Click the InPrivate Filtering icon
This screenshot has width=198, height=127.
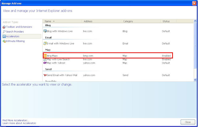[4, 41]
